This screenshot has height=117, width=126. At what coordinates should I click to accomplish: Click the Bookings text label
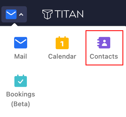[x=21, y=95]
